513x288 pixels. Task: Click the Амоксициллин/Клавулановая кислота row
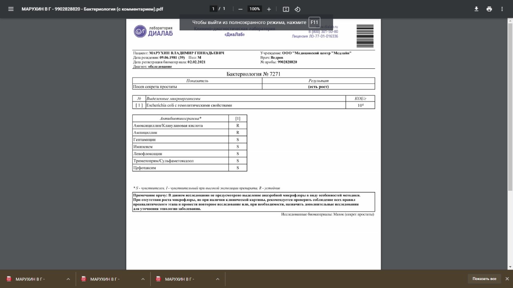pos(190,126)
